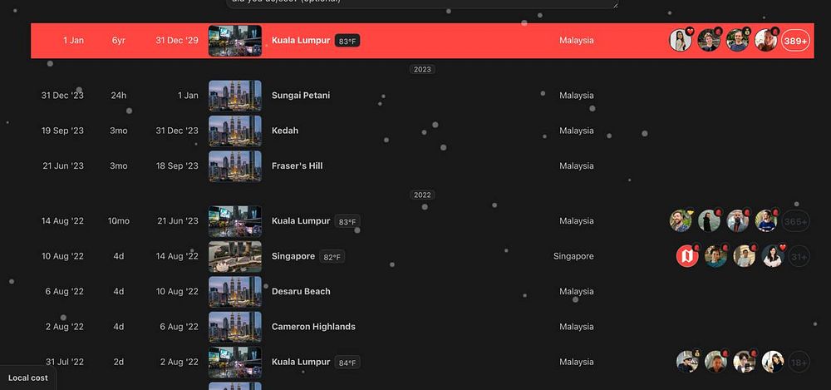Screen dimensions: 831x390
Task: Open the Fraser's Hill trip thumbnail
Action: (x=235, y=166)
